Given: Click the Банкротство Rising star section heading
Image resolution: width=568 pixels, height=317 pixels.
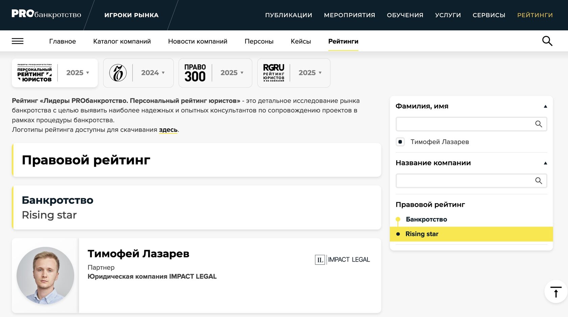Looking at the screenshot, I should [x=57, y=208].
